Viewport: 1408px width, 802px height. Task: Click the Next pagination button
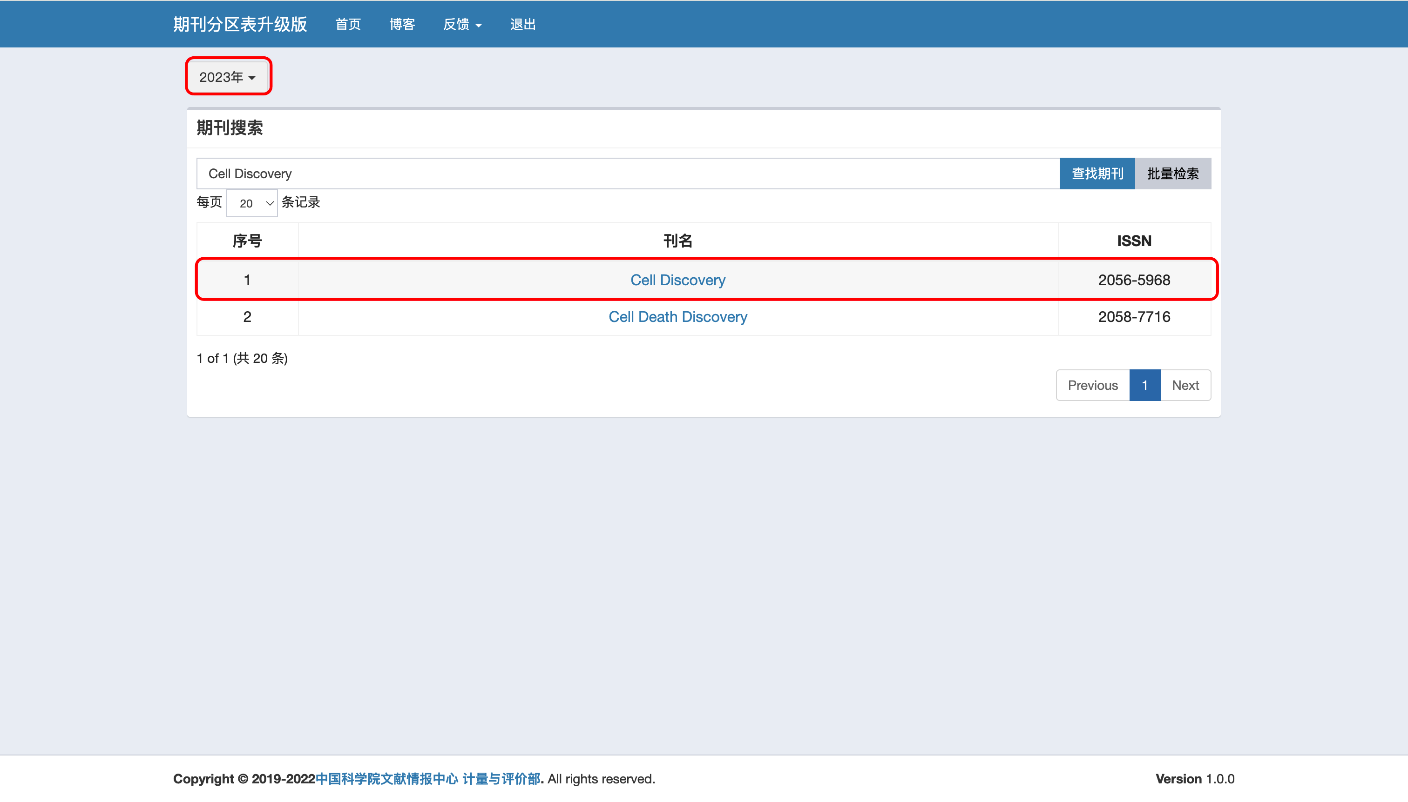[1185, 385]
